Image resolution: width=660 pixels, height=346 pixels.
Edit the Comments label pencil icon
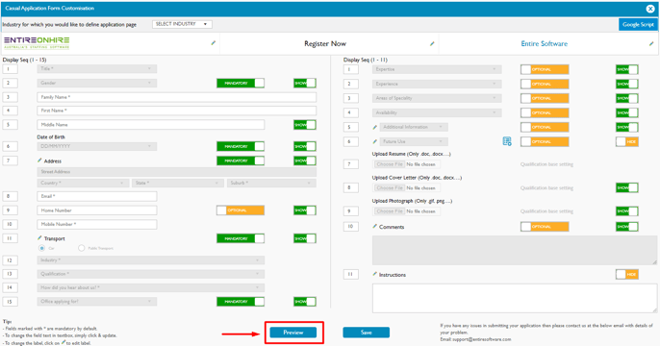374,226
